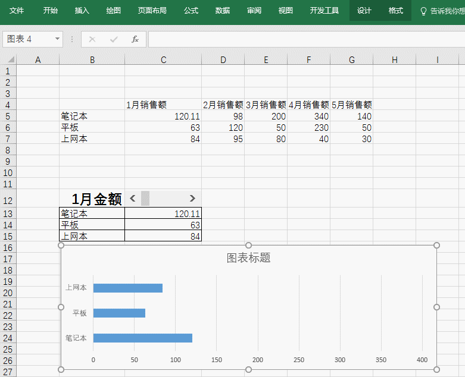Select cell D6 with value 120

(x=223, y=127)
